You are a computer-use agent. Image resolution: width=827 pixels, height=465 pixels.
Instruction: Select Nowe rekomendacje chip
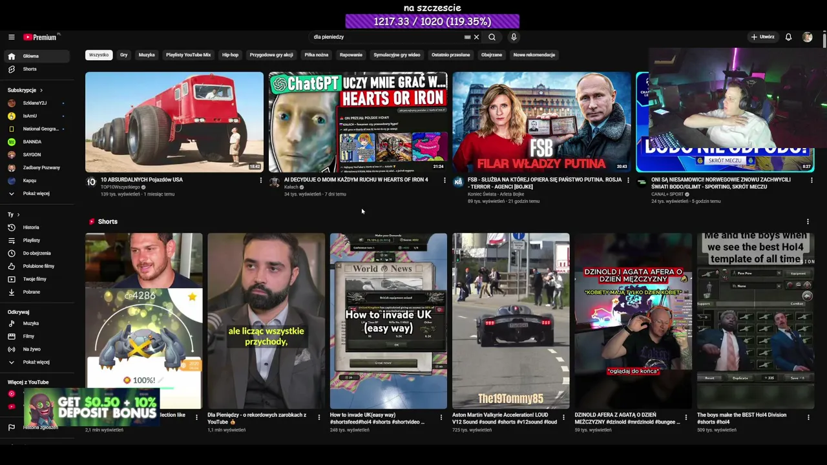click(534, 55)
